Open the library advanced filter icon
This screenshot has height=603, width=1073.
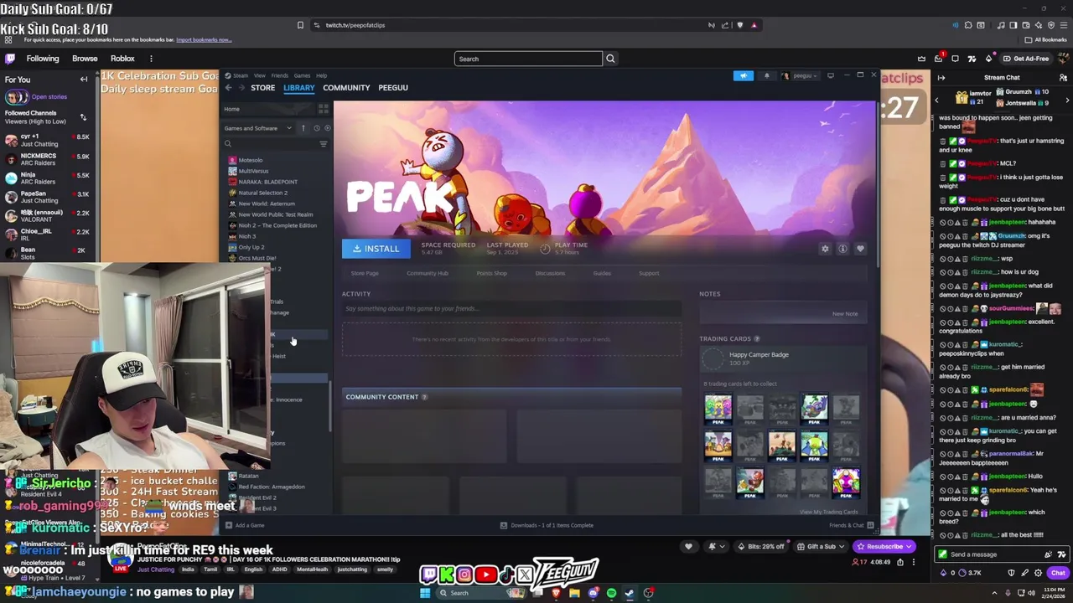324,144
